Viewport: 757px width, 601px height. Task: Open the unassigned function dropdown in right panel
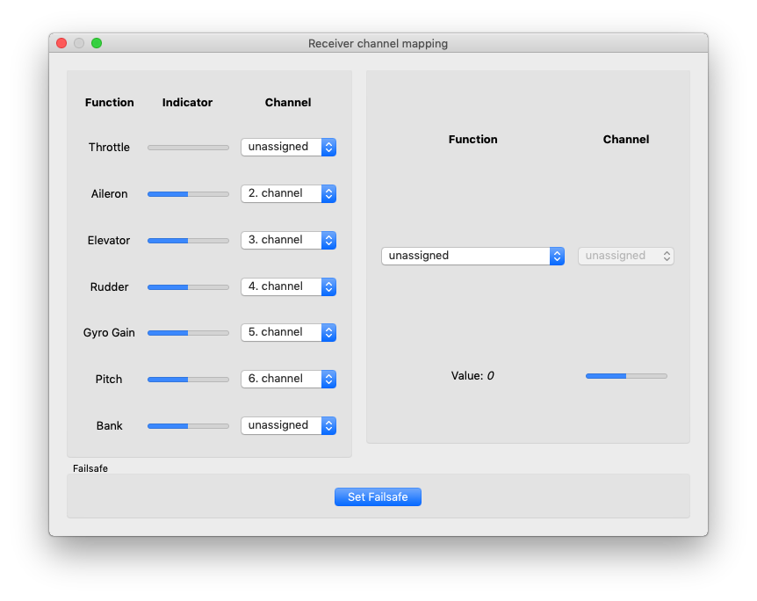click(472, 256)
